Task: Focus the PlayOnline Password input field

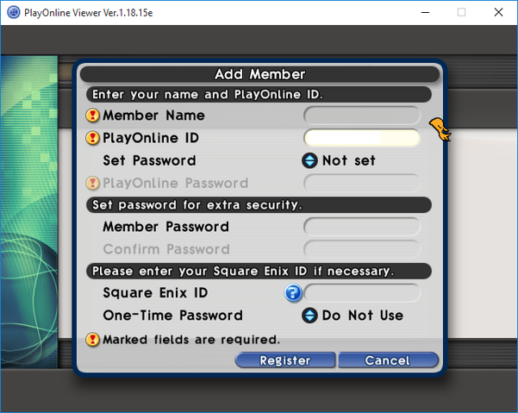Action: 362,183
